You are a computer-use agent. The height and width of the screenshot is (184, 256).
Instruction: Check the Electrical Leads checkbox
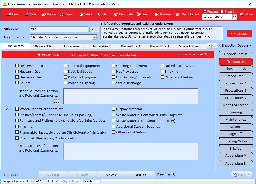(65, 71)
